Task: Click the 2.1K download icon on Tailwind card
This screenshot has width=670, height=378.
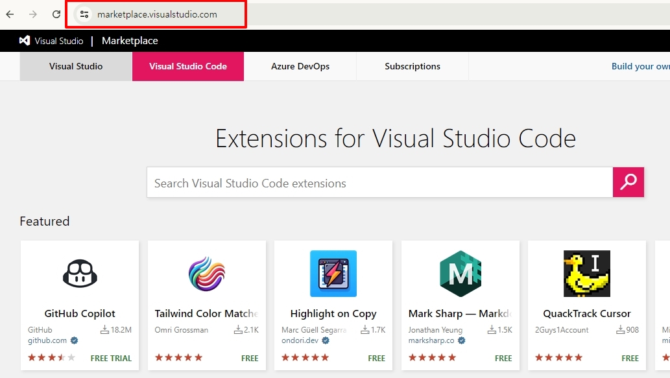Action: coord(238,330)
